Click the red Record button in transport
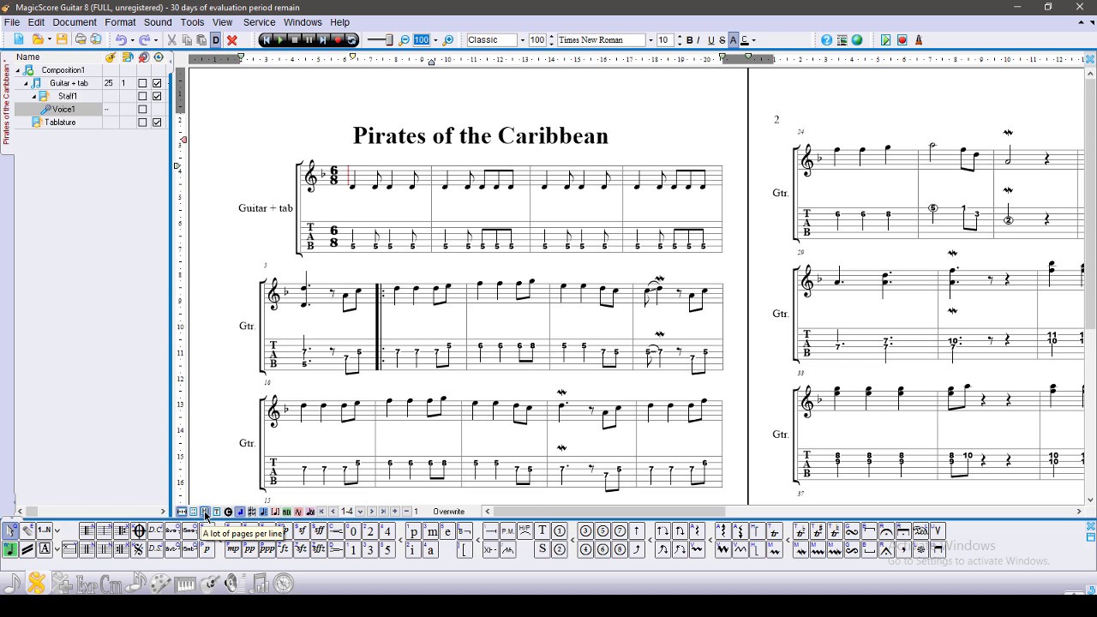 [x=338, y=39]
